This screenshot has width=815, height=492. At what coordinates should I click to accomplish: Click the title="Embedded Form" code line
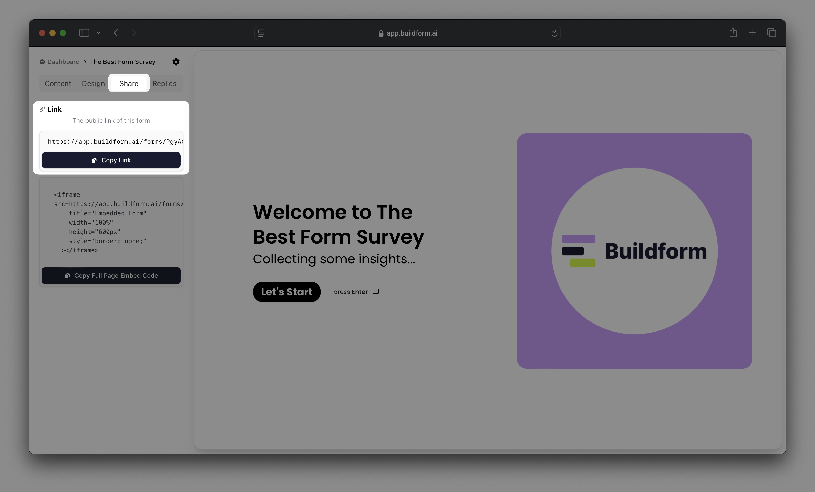108,213
